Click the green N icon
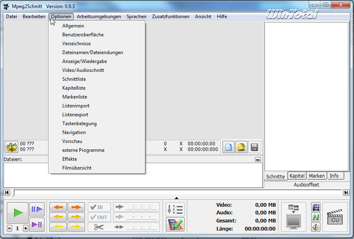This screenshot has width=354, height=239. (x=316, y=217)
